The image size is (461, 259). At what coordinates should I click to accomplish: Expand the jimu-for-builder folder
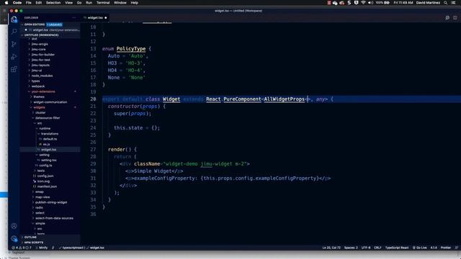[43, 55]
